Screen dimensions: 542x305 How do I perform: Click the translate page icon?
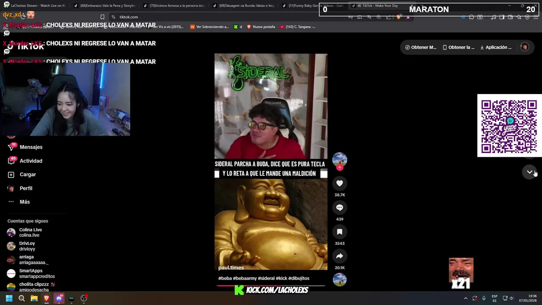[369, 17]
